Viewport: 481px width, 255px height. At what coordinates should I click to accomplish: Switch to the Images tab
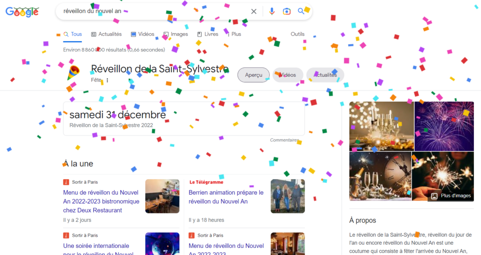pyautogui.click(x=176, y=34)
